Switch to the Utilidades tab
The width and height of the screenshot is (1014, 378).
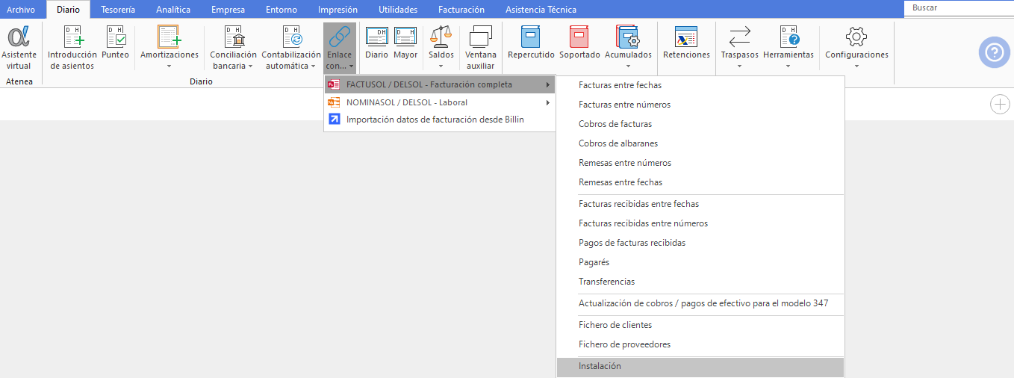[398, 10]
